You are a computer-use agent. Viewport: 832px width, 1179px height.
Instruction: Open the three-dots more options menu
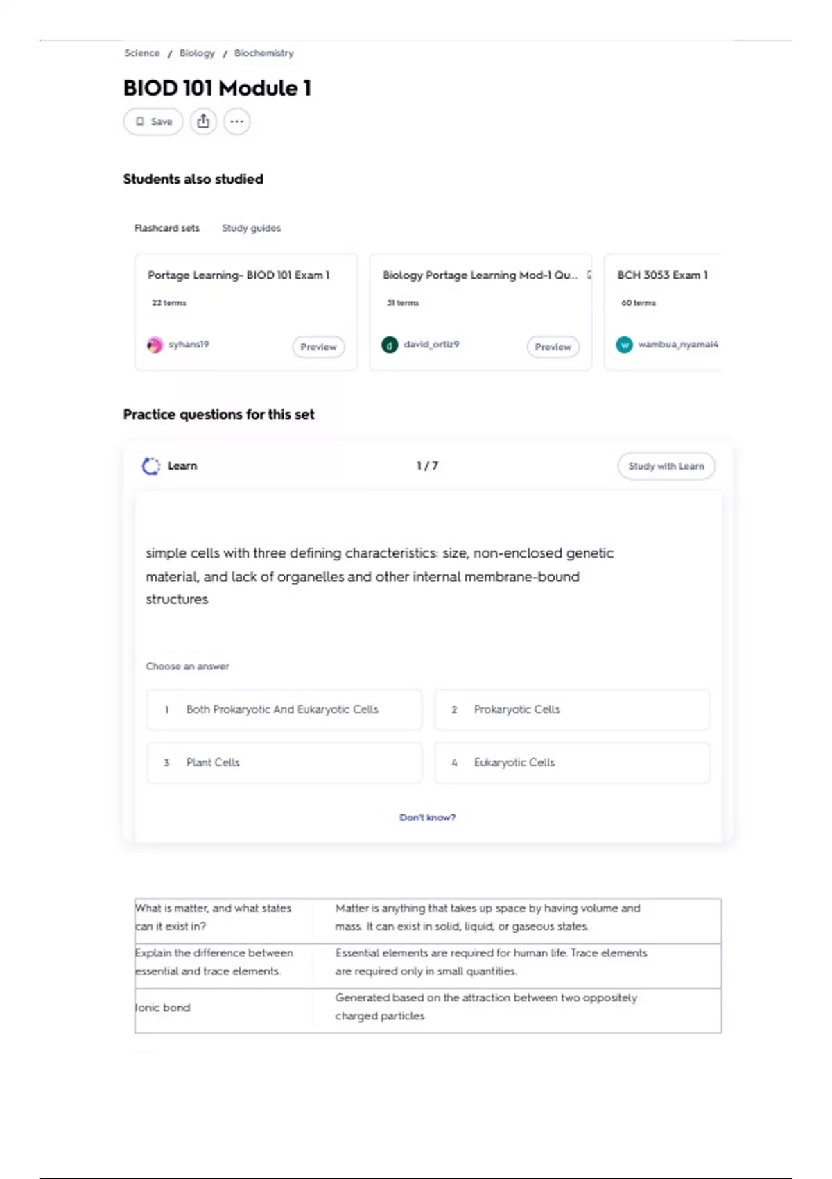(236, 121)
